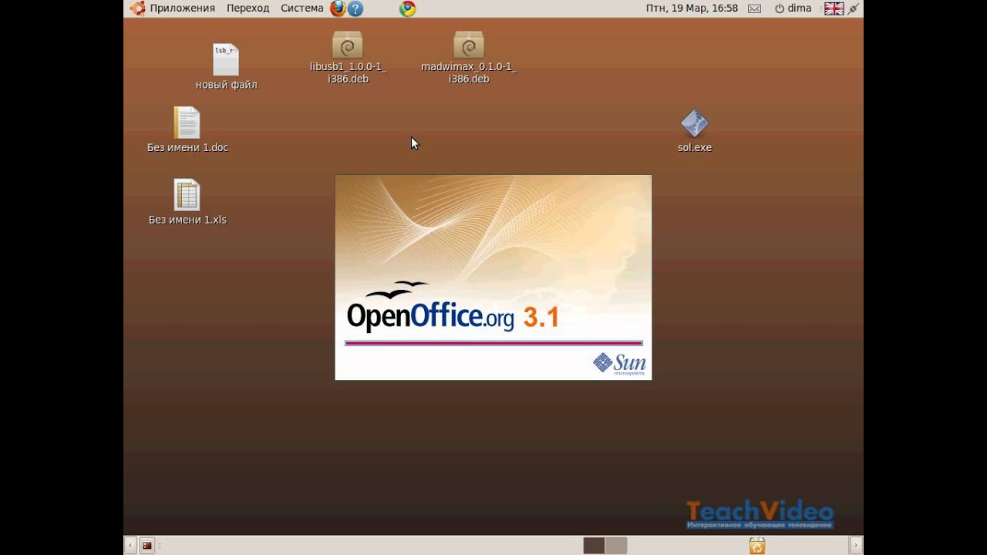Select the Без имени 1.doc document

click(187, 129)
